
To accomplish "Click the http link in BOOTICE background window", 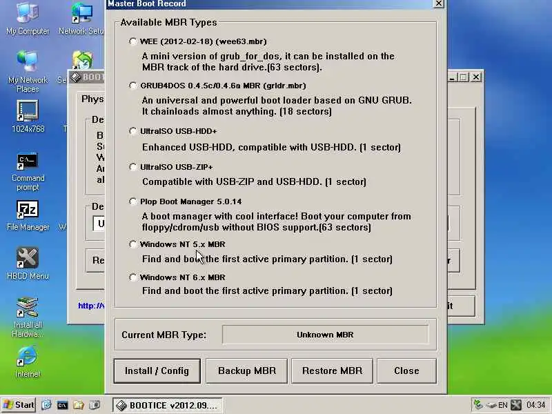I will pyautogui.click(x=92, y=306).
